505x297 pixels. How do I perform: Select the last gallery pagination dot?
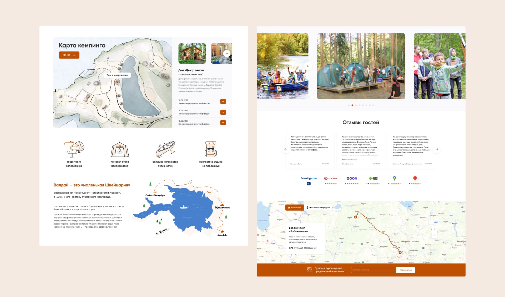point(373,105)
